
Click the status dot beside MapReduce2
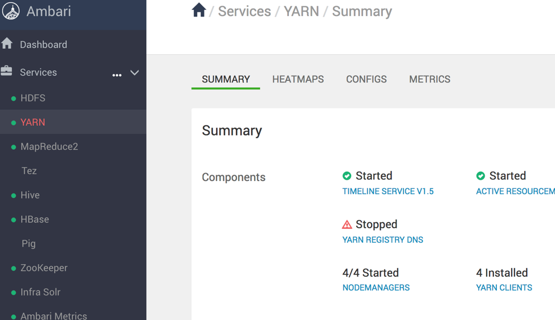[14, 147]
